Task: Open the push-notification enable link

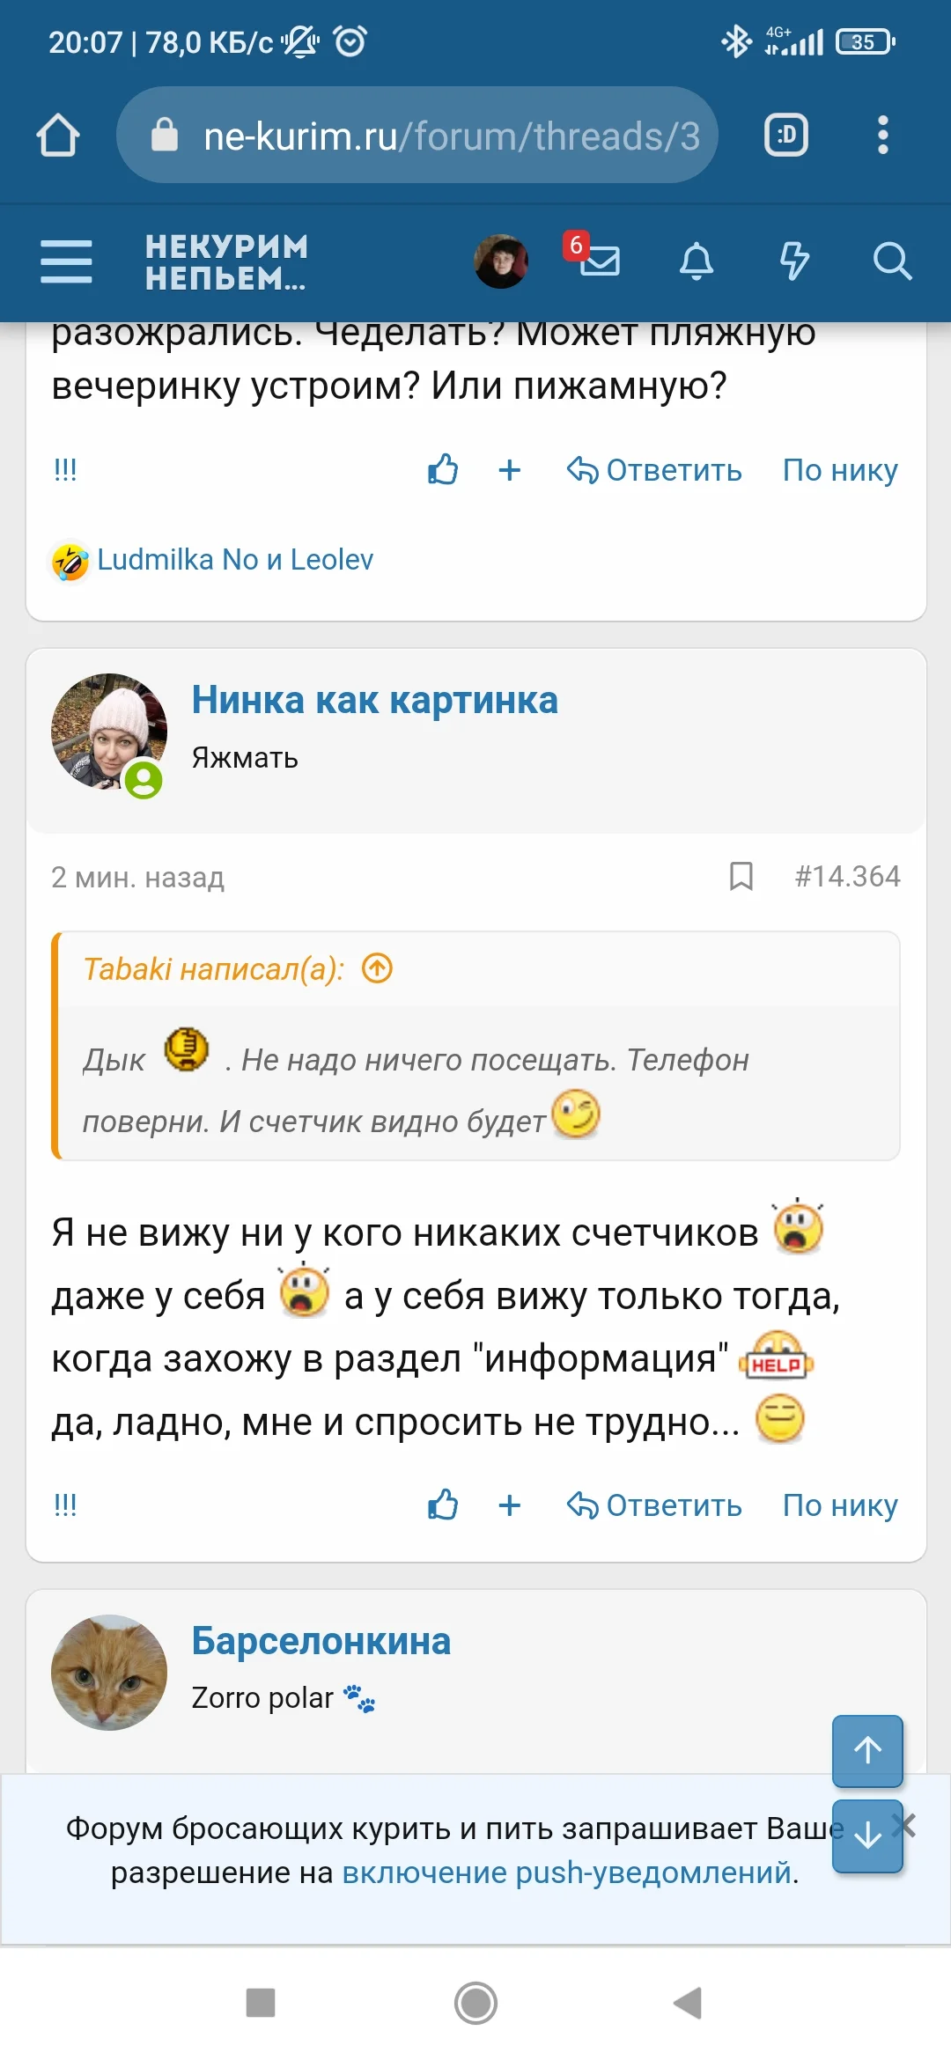Action: coord(566,1872)
